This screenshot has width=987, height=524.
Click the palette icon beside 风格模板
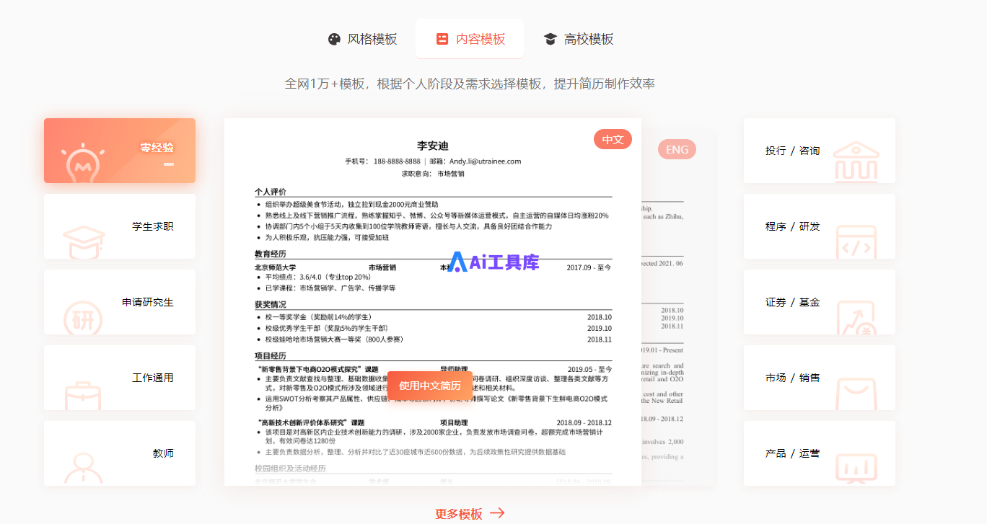pyautogui.click(x=334, y=39)
